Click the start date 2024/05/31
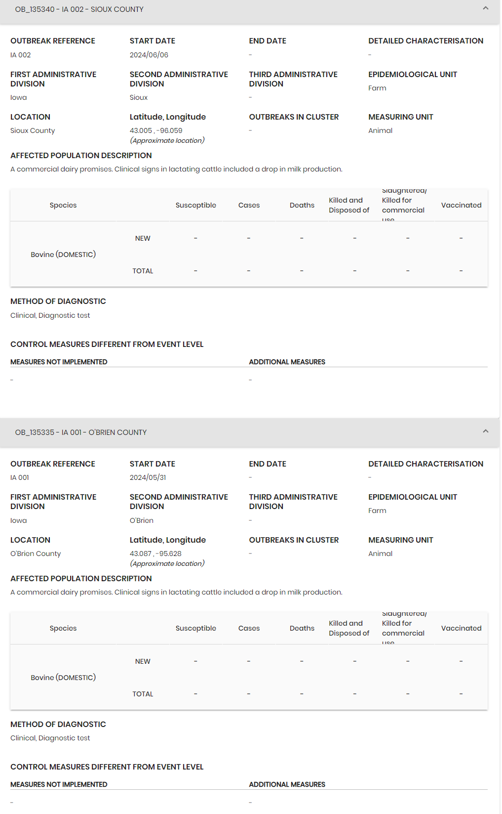The width and height of the screenshot is (502, 814). (148, 478)
